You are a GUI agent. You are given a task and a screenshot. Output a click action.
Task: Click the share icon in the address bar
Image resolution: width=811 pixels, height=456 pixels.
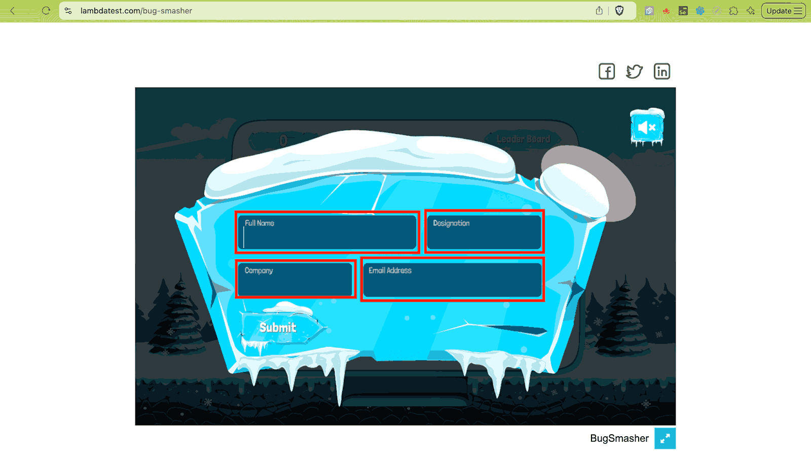599,11
